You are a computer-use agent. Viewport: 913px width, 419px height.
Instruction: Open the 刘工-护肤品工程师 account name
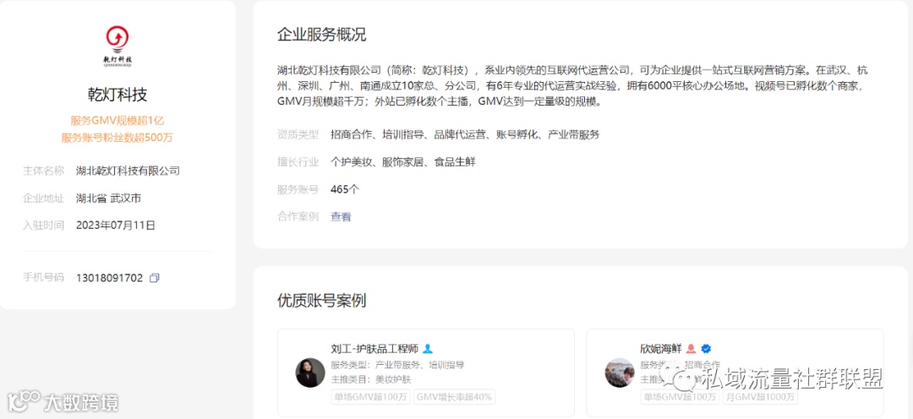click(374, 349)
